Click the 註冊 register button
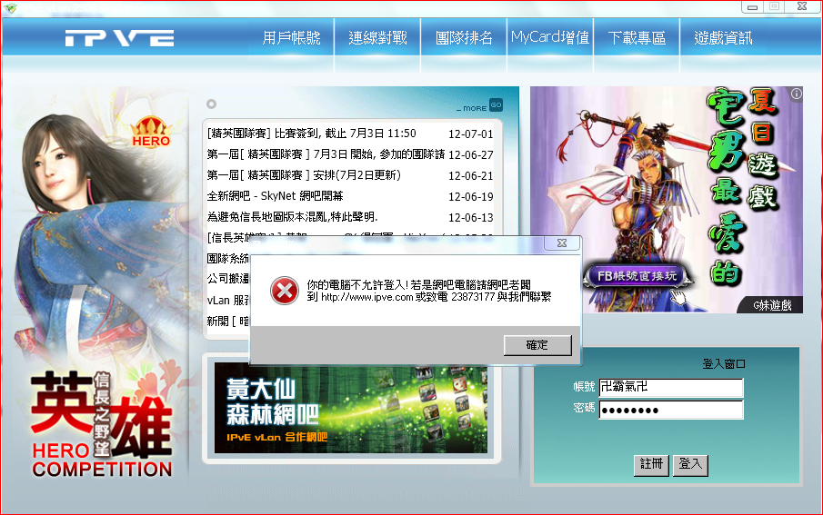This screenshot has width=823, height=515. click(x=651, y=465)
